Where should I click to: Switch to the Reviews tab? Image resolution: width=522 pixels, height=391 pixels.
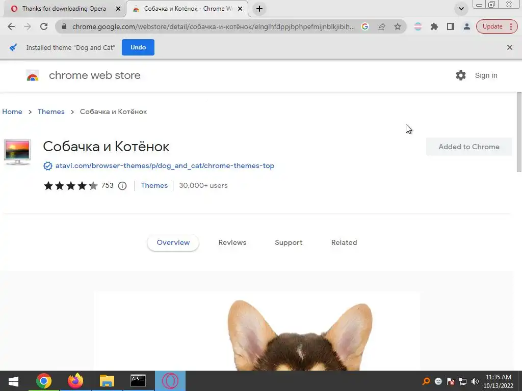(232, 243)
